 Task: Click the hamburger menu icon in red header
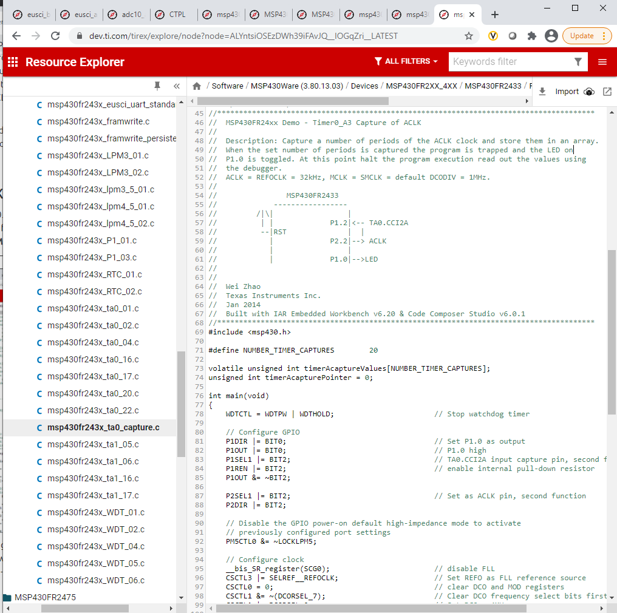click(x=602, y=62)
